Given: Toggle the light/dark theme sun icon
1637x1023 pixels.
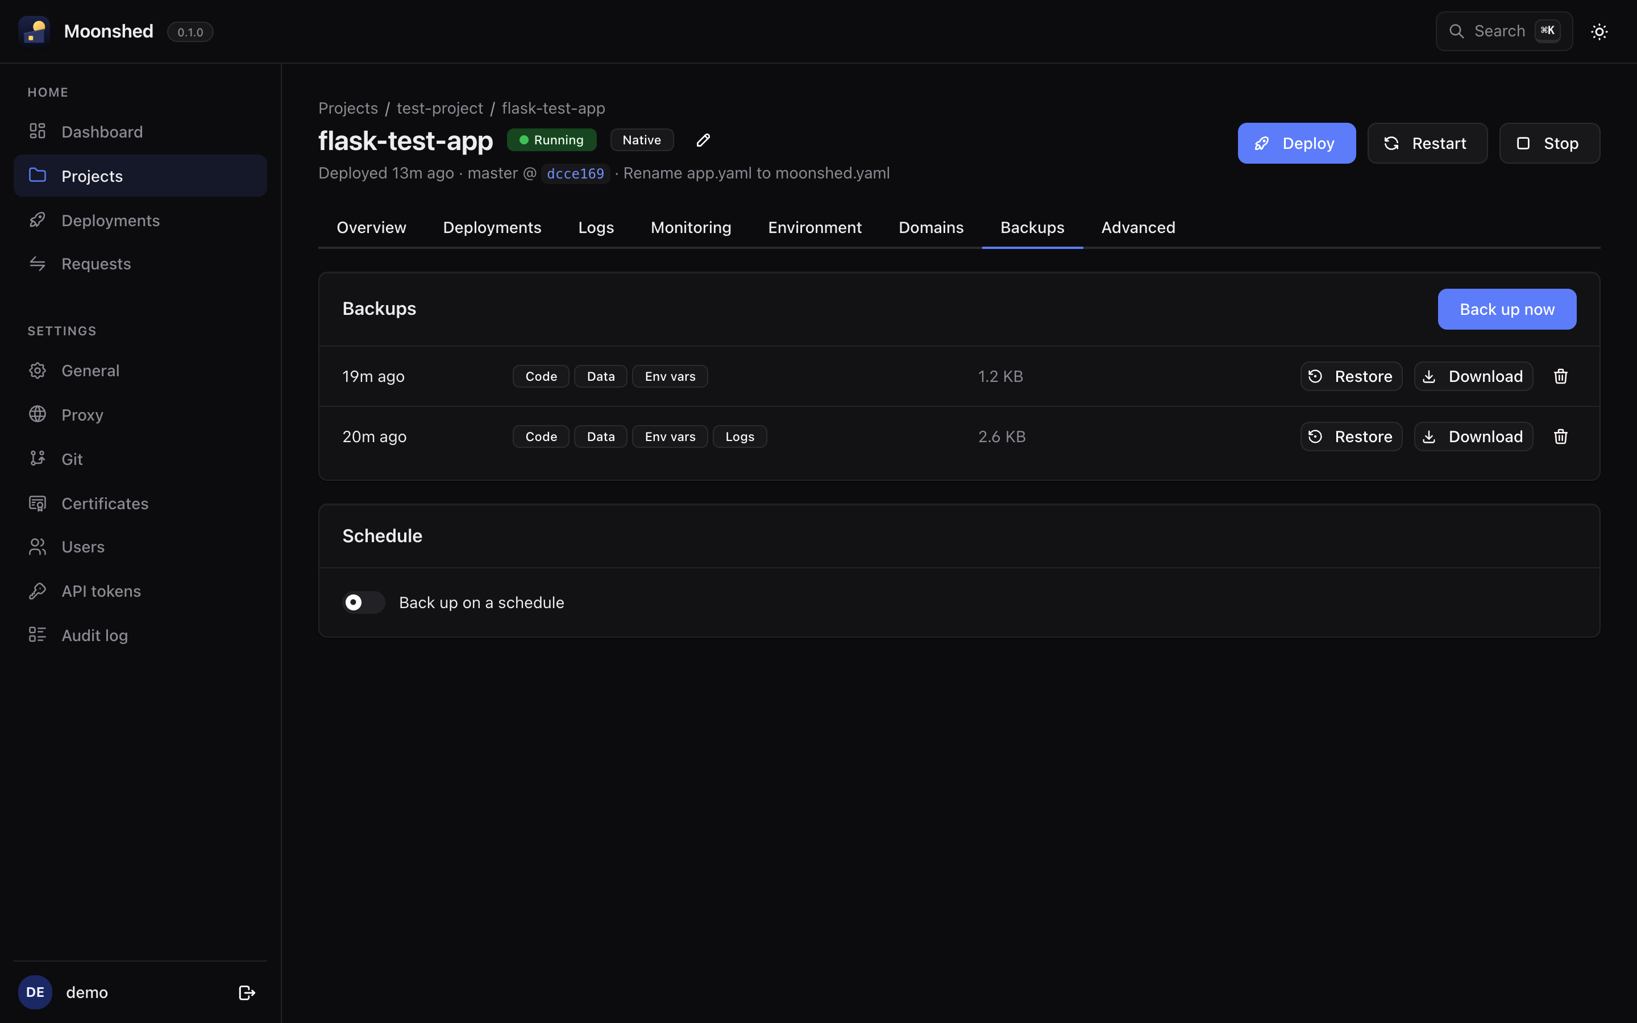Looking at the screenshot, I should click(x=1599, y=32).
